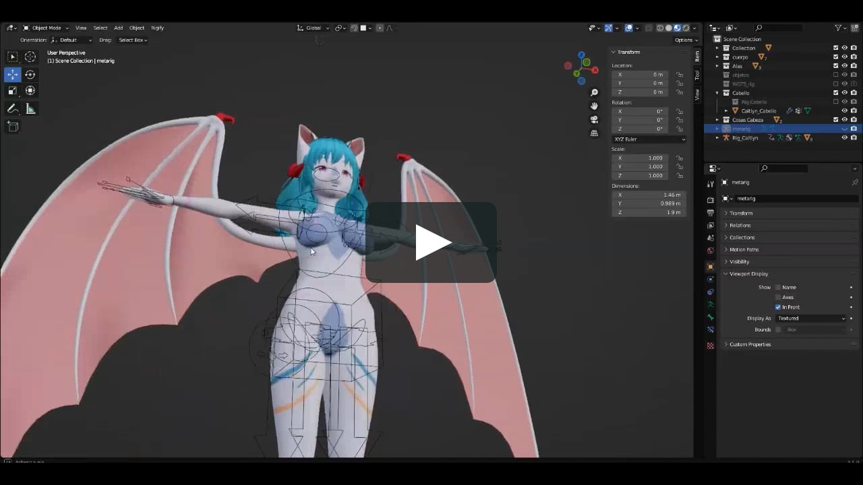863x485 pixels.
Task: Open the Bone Constraints properties tab
Action: coord(710,329)
